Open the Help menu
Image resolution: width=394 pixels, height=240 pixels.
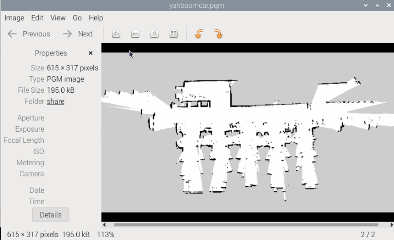point(96,18)
